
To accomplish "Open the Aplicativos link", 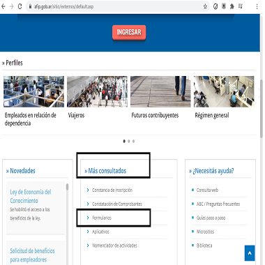I will click(x=100, y=232).
